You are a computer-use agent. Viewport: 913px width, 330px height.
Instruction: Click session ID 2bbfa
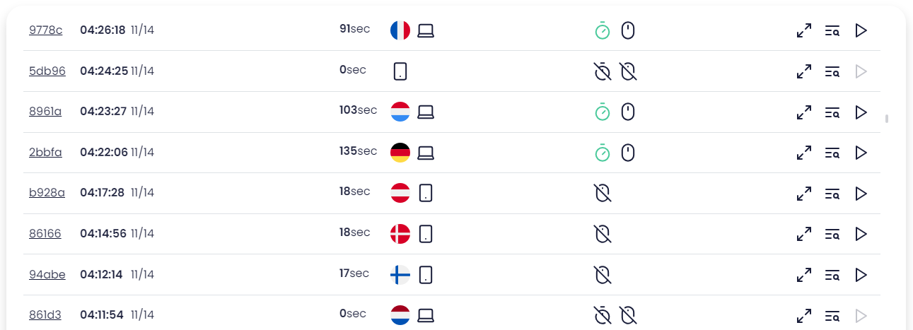45,153
